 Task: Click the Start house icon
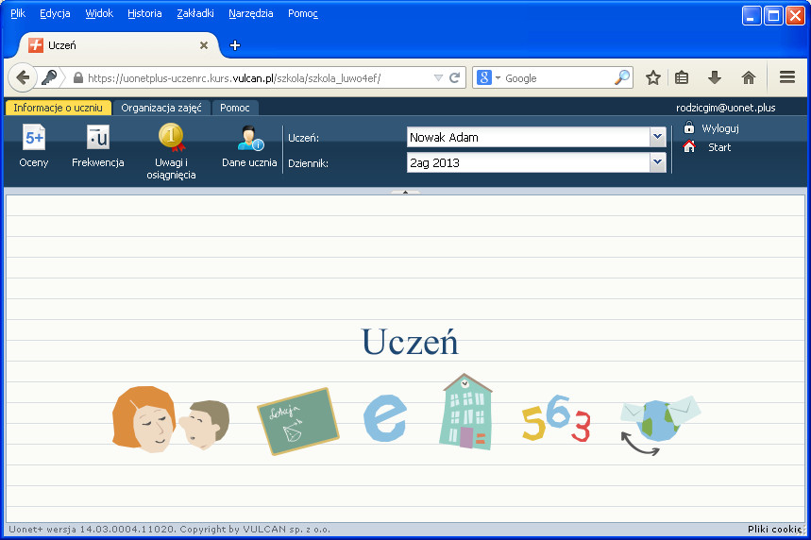(x=689, y=146)
